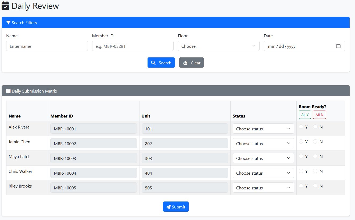Viewport: 355px width, 220px height.
Task: Click the Member ID filter input field
Action: 132,46
